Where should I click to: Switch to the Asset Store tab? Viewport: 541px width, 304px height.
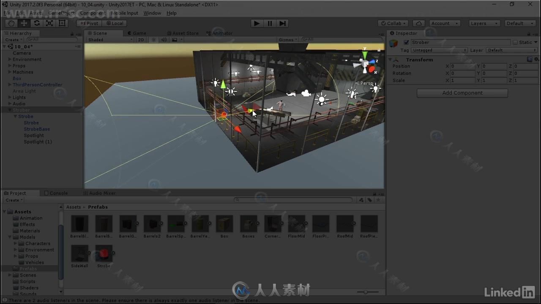[x=182, y=33]
